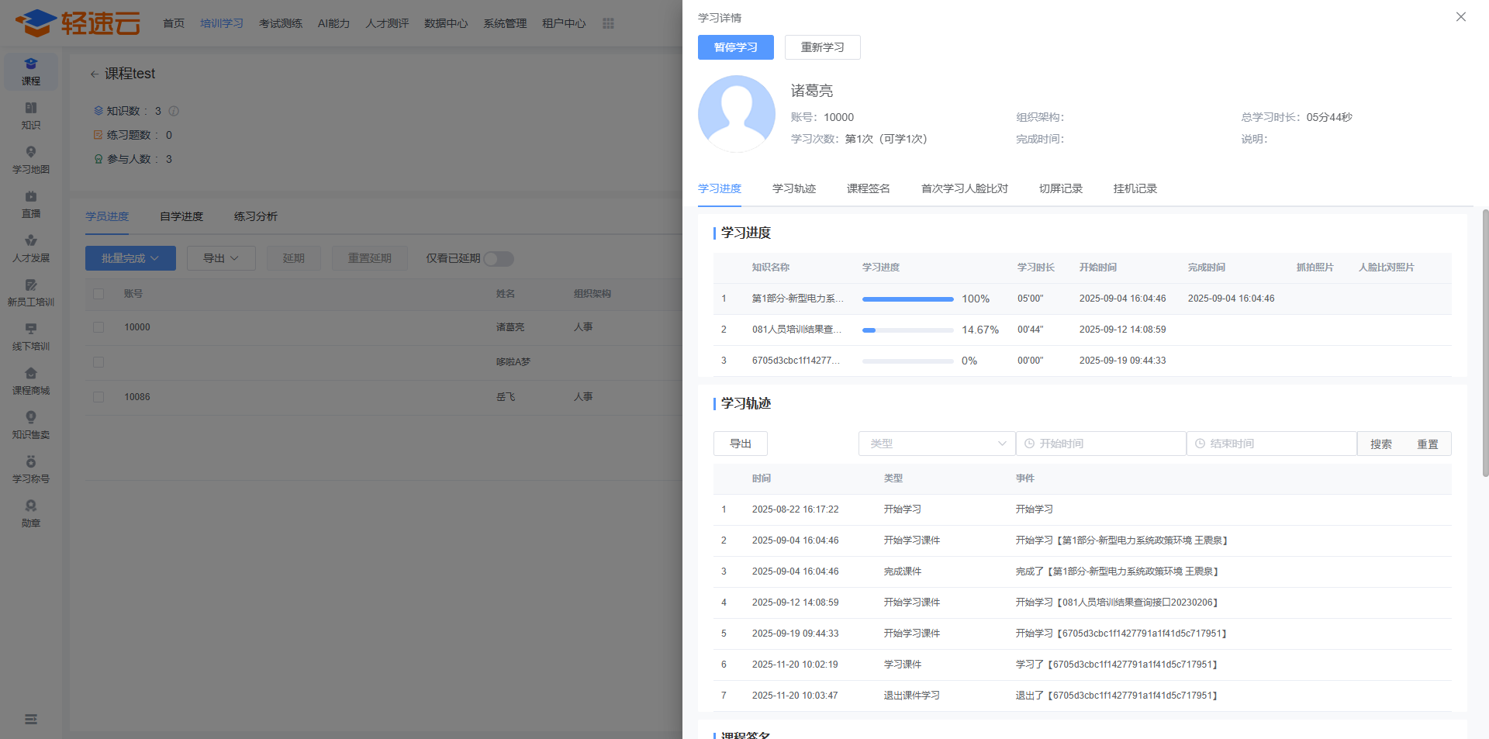Viewport: 1489px width, 739px height.
Task: Click the back arrow beside 课程test
Action: 95,74
